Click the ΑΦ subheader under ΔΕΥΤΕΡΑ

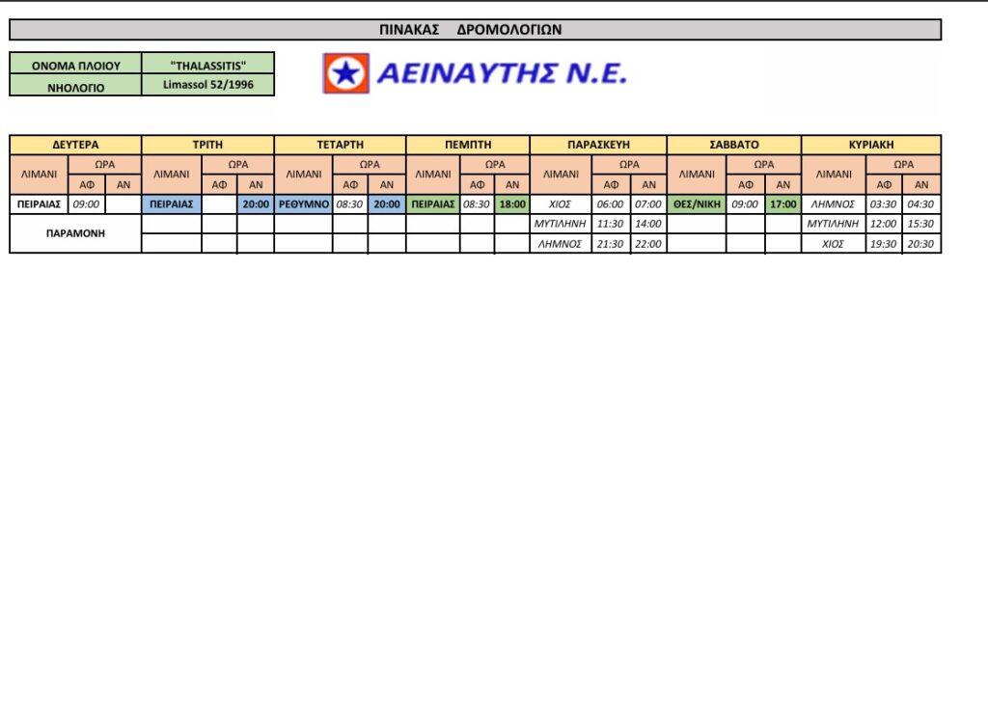pyautogui.click(x=87, y=184)
